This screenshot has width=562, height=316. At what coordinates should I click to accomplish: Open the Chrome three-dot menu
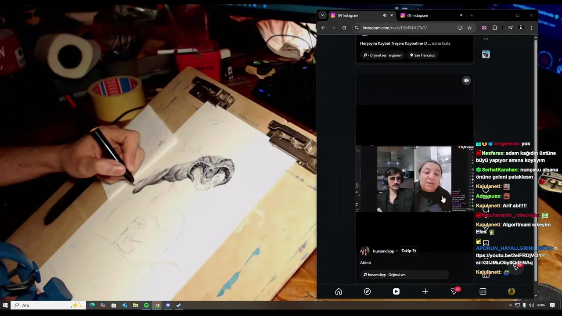tap(531, 28)
